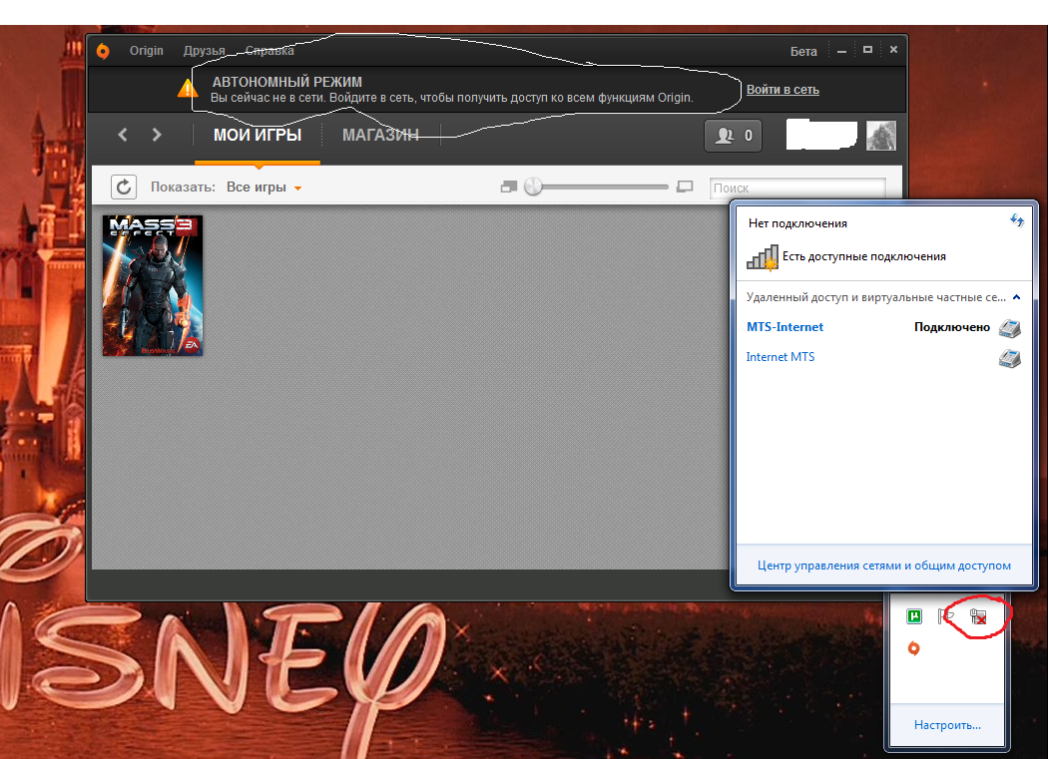Click the network tray icon with red cross
1048x759 pixels.
point(978,616)
